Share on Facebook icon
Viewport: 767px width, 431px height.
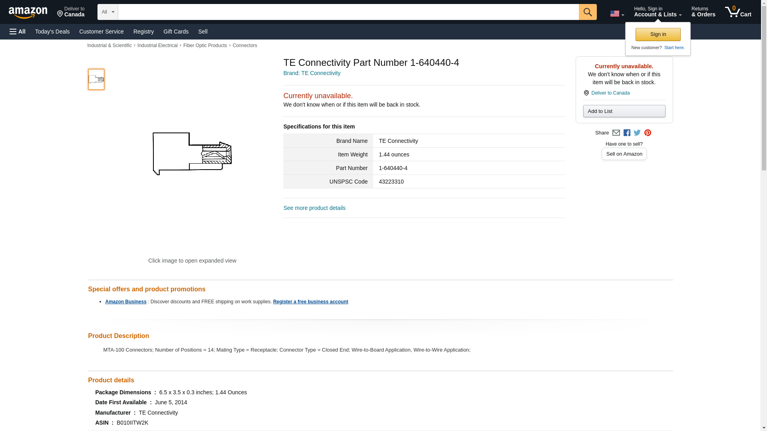pyautogui.click(x=627, y=133)
